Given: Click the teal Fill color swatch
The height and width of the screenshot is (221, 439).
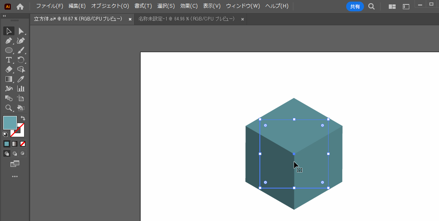Looking at the screenshot, I should (10, 122).
